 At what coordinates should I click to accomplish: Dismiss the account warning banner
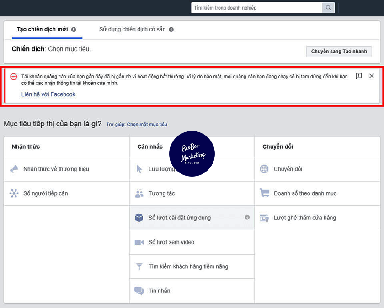tap(372, 76)
